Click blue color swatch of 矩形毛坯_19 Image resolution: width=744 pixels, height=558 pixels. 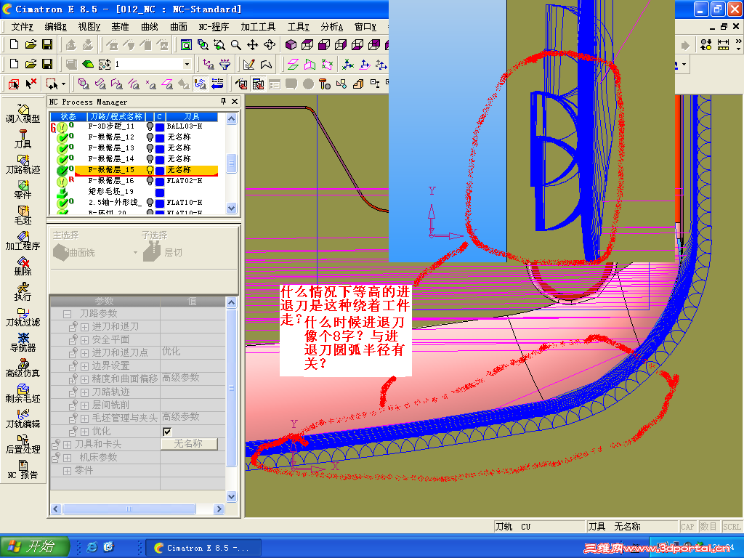[x=160, y=192]
